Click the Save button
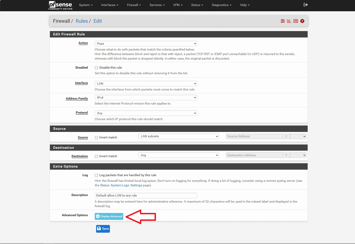This screenshot has height=244, width=355. (x=103, y=229)
